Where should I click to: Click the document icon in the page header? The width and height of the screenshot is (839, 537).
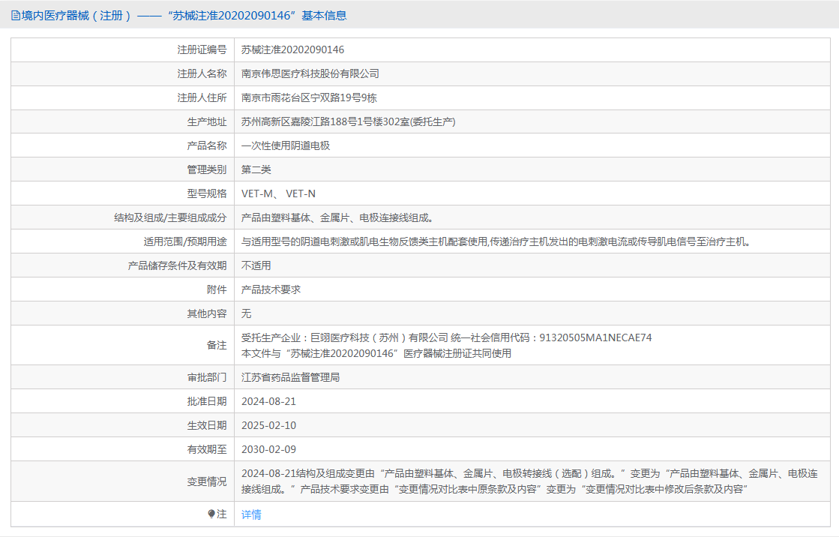(x=15, y=15)
